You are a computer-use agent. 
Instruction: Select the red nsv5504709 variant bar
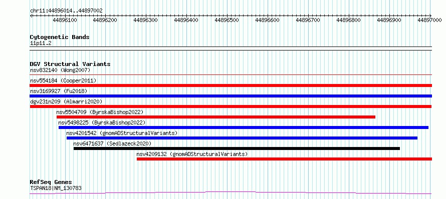[x=216, y=117]
